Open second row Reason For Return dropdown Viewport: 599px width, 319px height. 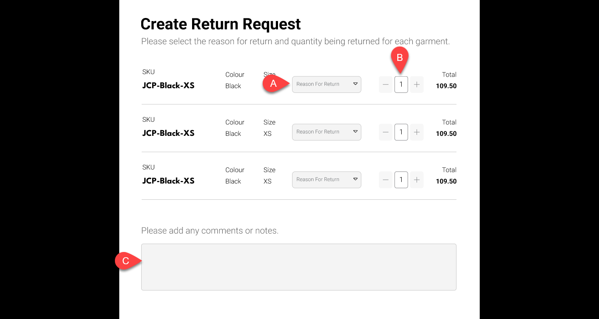point(326,132)
